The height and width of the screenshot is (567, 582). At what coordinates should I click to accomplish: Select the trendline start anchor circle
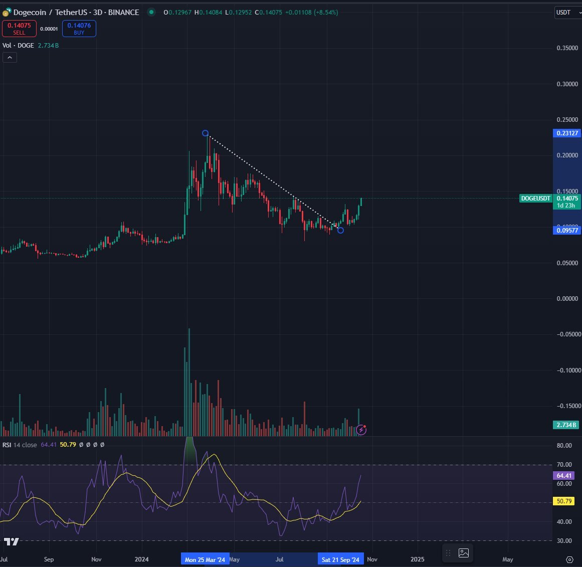pyautogui.click(x=205, y=133)
